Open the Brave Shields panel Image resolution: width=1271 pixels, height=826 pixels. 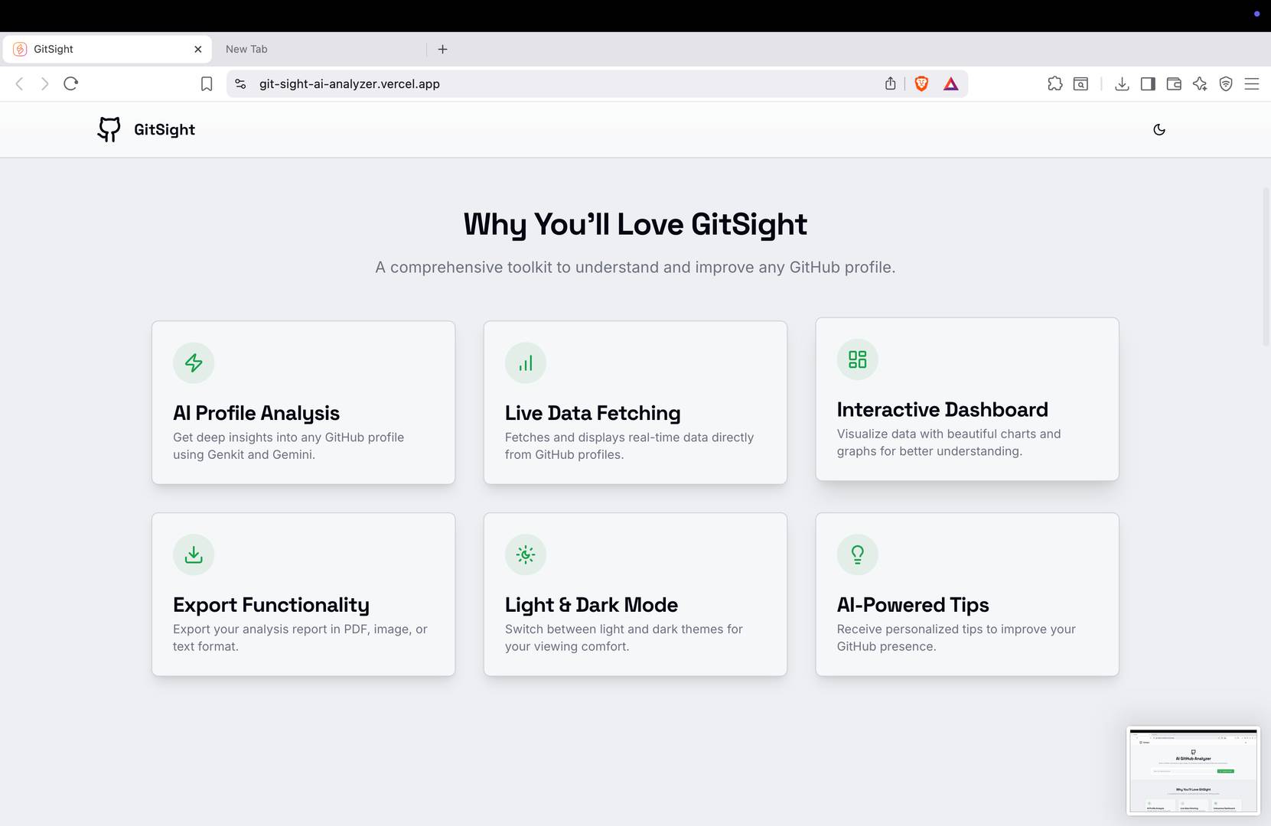click(x=921, y=83)
